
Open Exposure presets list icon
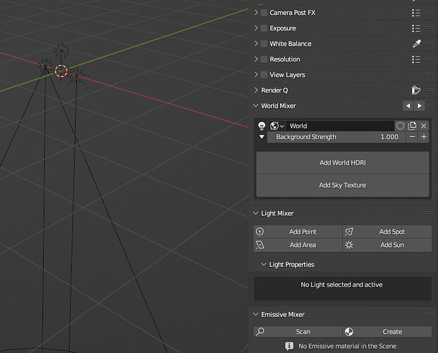click(416, 28)
